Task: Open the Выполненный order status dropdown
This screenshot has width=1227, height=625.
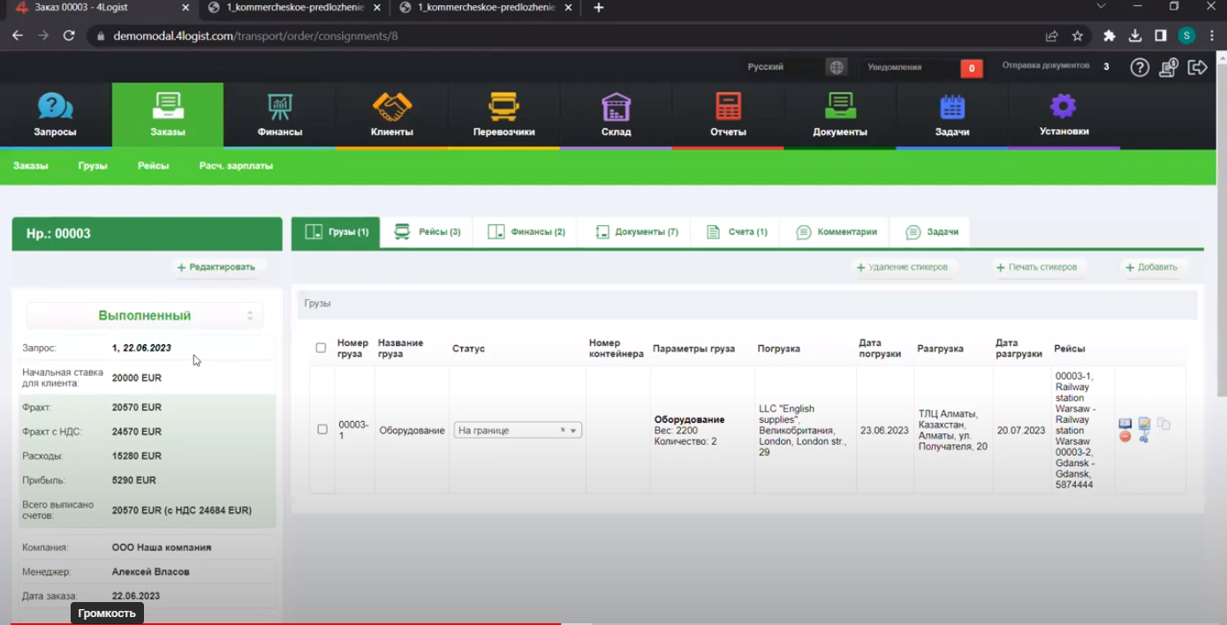Action: point(144,315)
